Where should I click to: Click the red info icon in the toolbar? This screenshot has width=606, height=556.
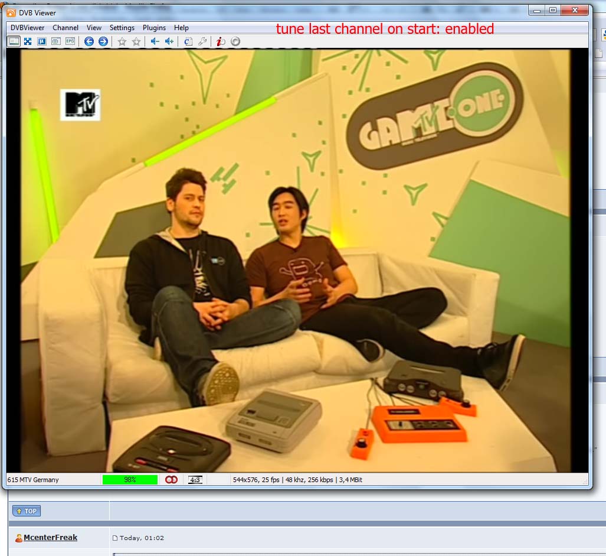tap(220, 41)
